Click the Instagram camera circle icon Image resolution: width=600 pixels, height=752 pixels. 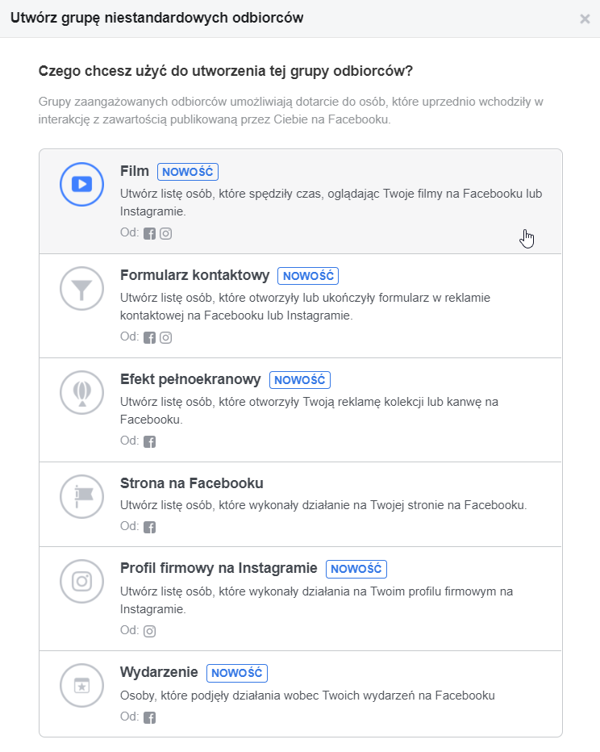(82, 581)
